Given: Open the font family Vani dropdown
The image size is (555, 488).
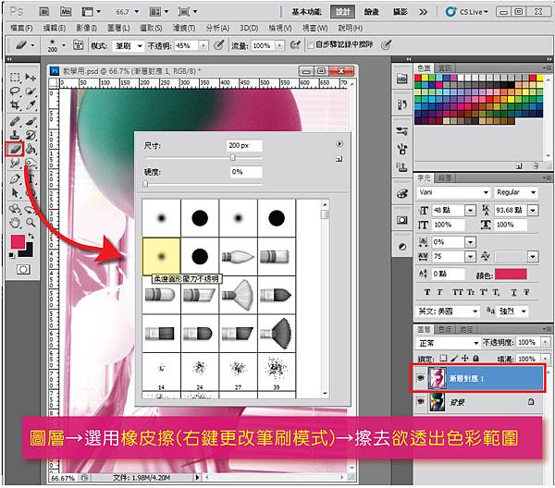Looking at the screenshot, I should point(486,192).
